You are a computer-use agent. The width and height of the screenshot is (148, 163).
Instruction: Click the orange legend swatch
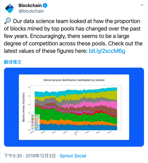33,117
